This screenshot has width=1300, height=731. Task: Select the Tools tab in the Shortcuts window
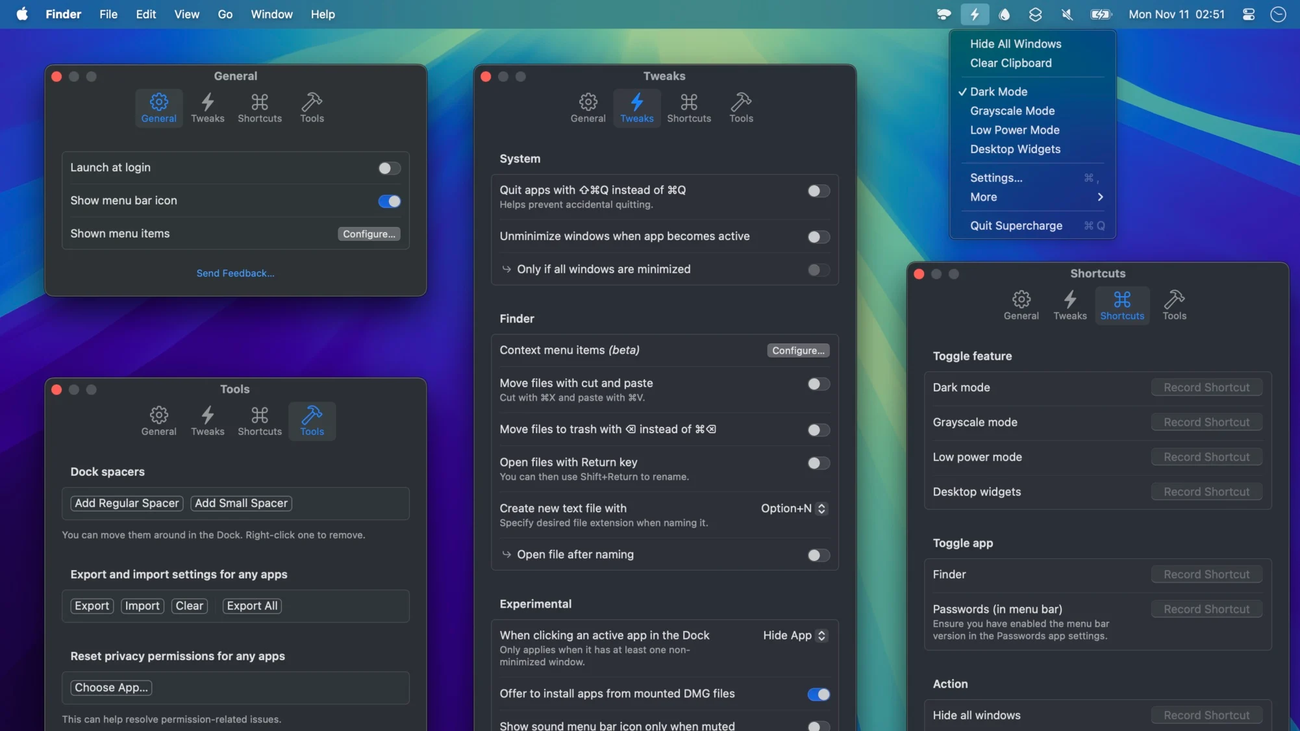click(1175, 304)
